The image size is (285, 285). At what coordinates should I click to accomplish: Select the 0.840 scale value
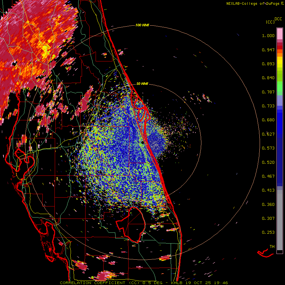coord(268,78)
